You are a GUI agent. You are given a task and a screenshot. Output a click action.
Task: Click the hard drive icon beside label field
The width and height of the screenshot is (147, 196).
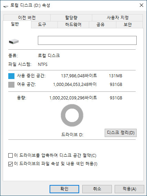14,41
